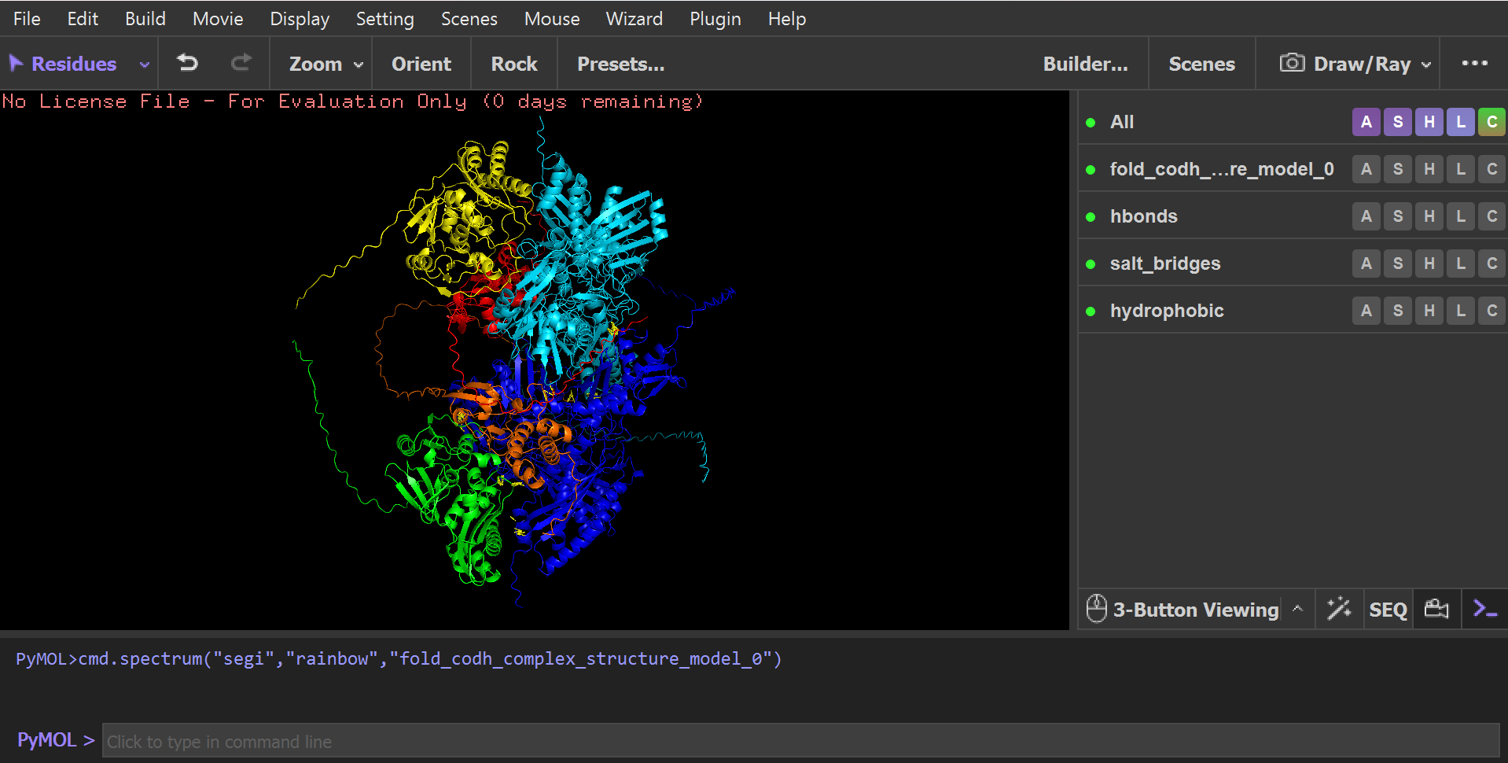The image size is (1508, 763).
Task: Click the movie camera panel icon
Action: click(x=1436, y=609)
